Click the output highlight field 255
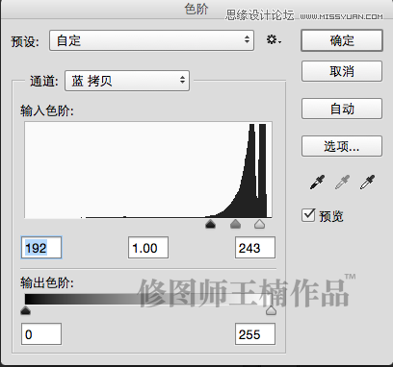The image size is (393, 367). 255,334
